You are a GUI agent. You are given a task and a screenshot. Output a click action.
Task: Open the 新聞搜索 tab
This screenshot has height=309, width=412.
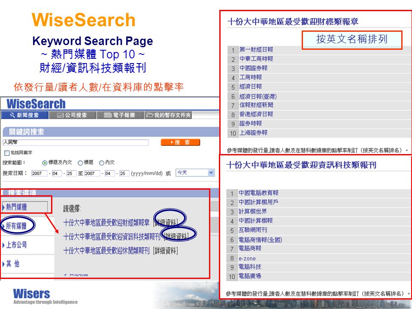click(x=25, y=115)
